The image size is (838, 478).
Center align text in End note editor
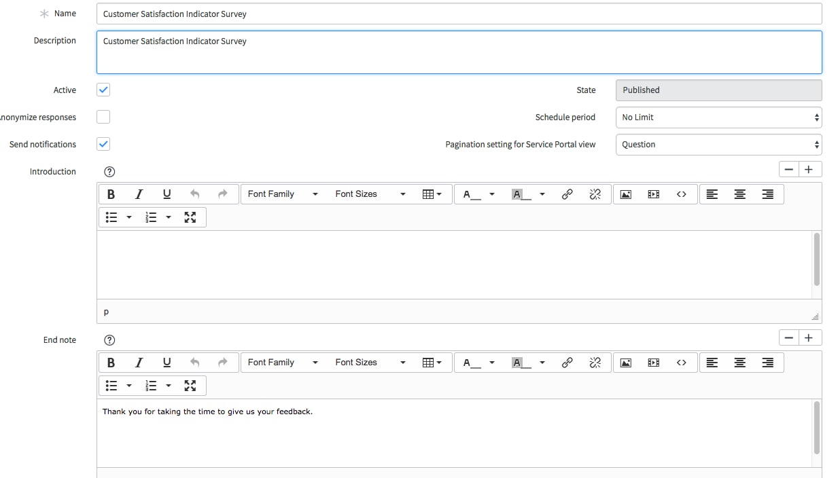pyautogui.click(x=740, y=363)
